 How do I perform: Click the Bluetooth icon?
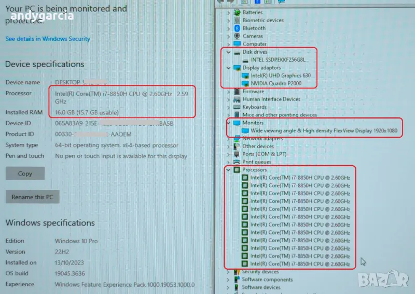pyautogui.click(x=237, y=28)
